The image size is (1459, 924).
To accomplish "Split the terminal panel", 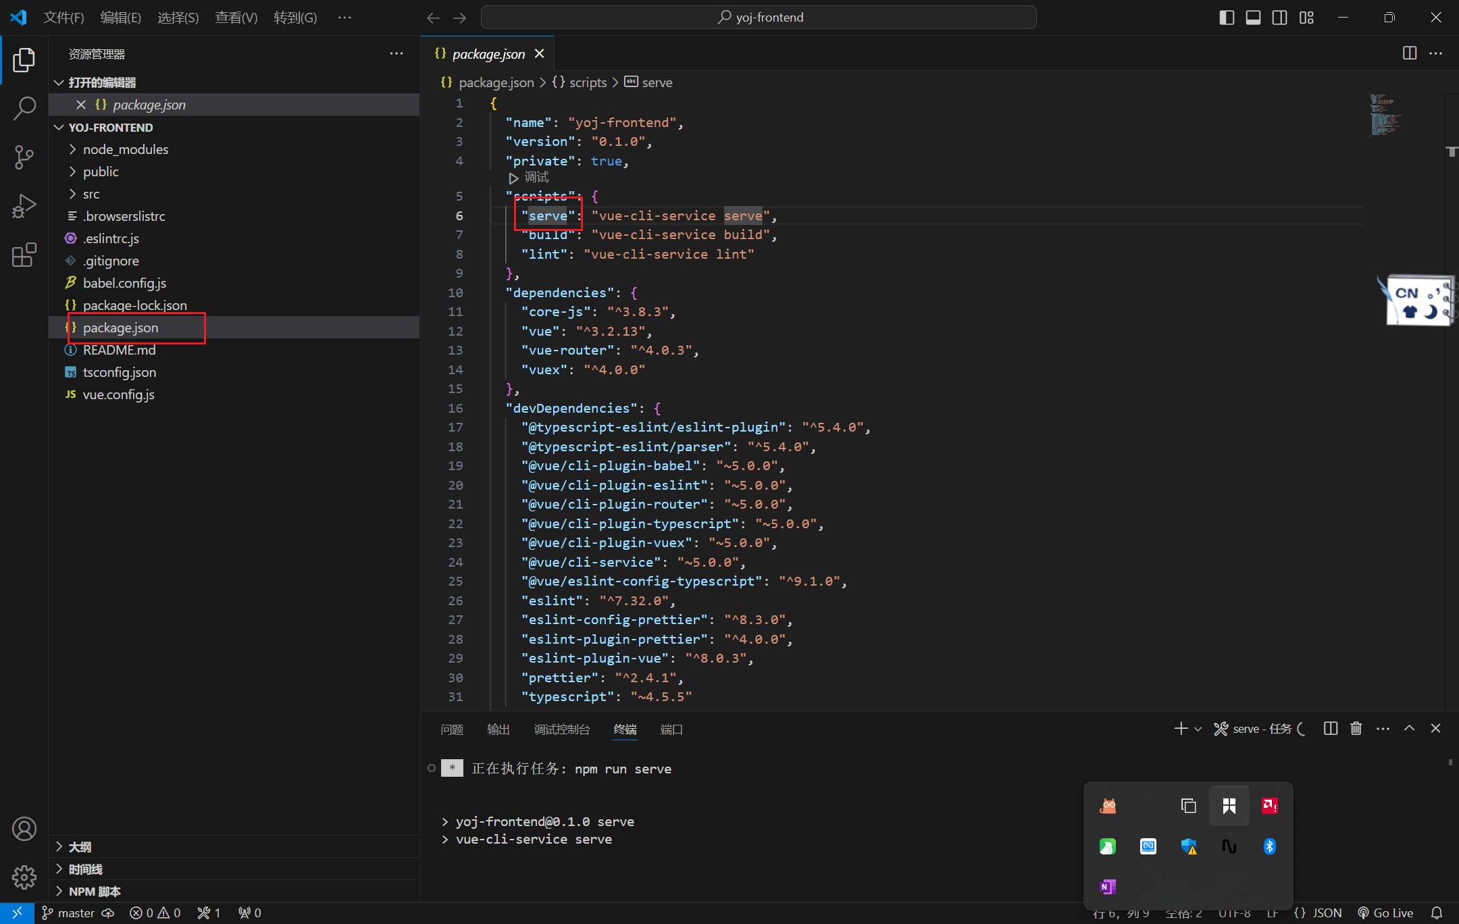I will (1331, 729).
